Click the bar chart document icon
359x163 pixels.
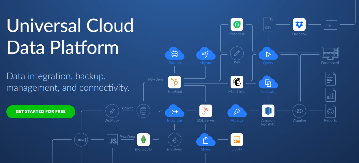coord(330,95)
